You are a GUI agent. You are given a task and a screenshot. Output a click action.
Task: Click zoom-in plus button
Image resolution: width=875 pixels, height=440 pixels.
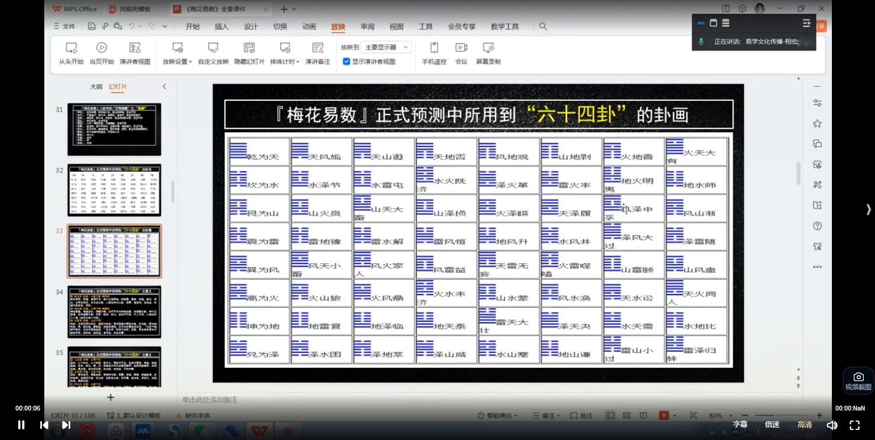819,415
